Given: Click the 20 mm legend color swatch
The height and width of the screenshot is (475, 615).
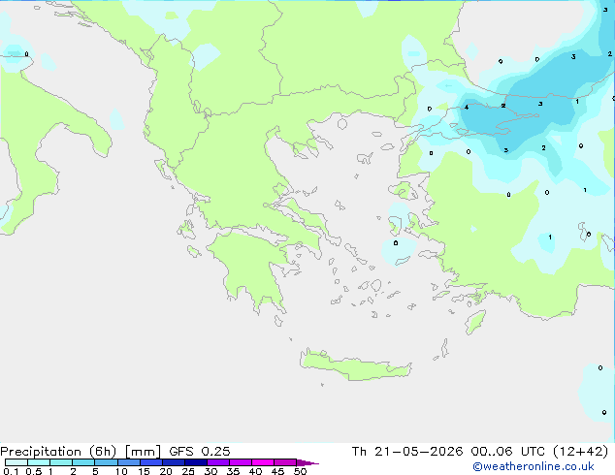Looking at the screenshot, I should point(173,462).
